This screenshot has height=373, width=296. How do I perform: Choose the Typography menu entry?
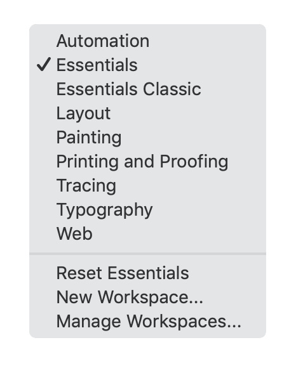(147, 209)
